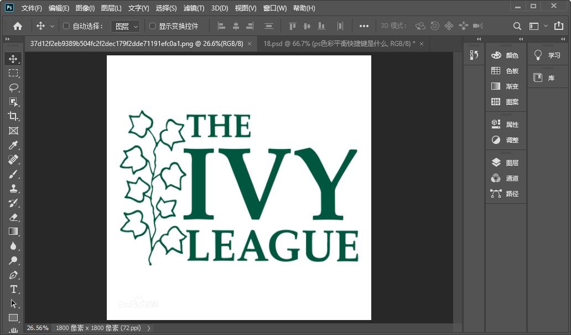Open the 图层(L) menu

click(111, 8)
